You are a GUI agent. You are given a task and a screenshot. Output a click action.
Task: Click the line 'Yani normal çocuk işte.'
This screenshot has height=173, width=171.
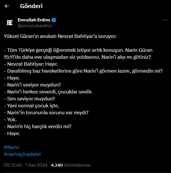coord(32,106)
